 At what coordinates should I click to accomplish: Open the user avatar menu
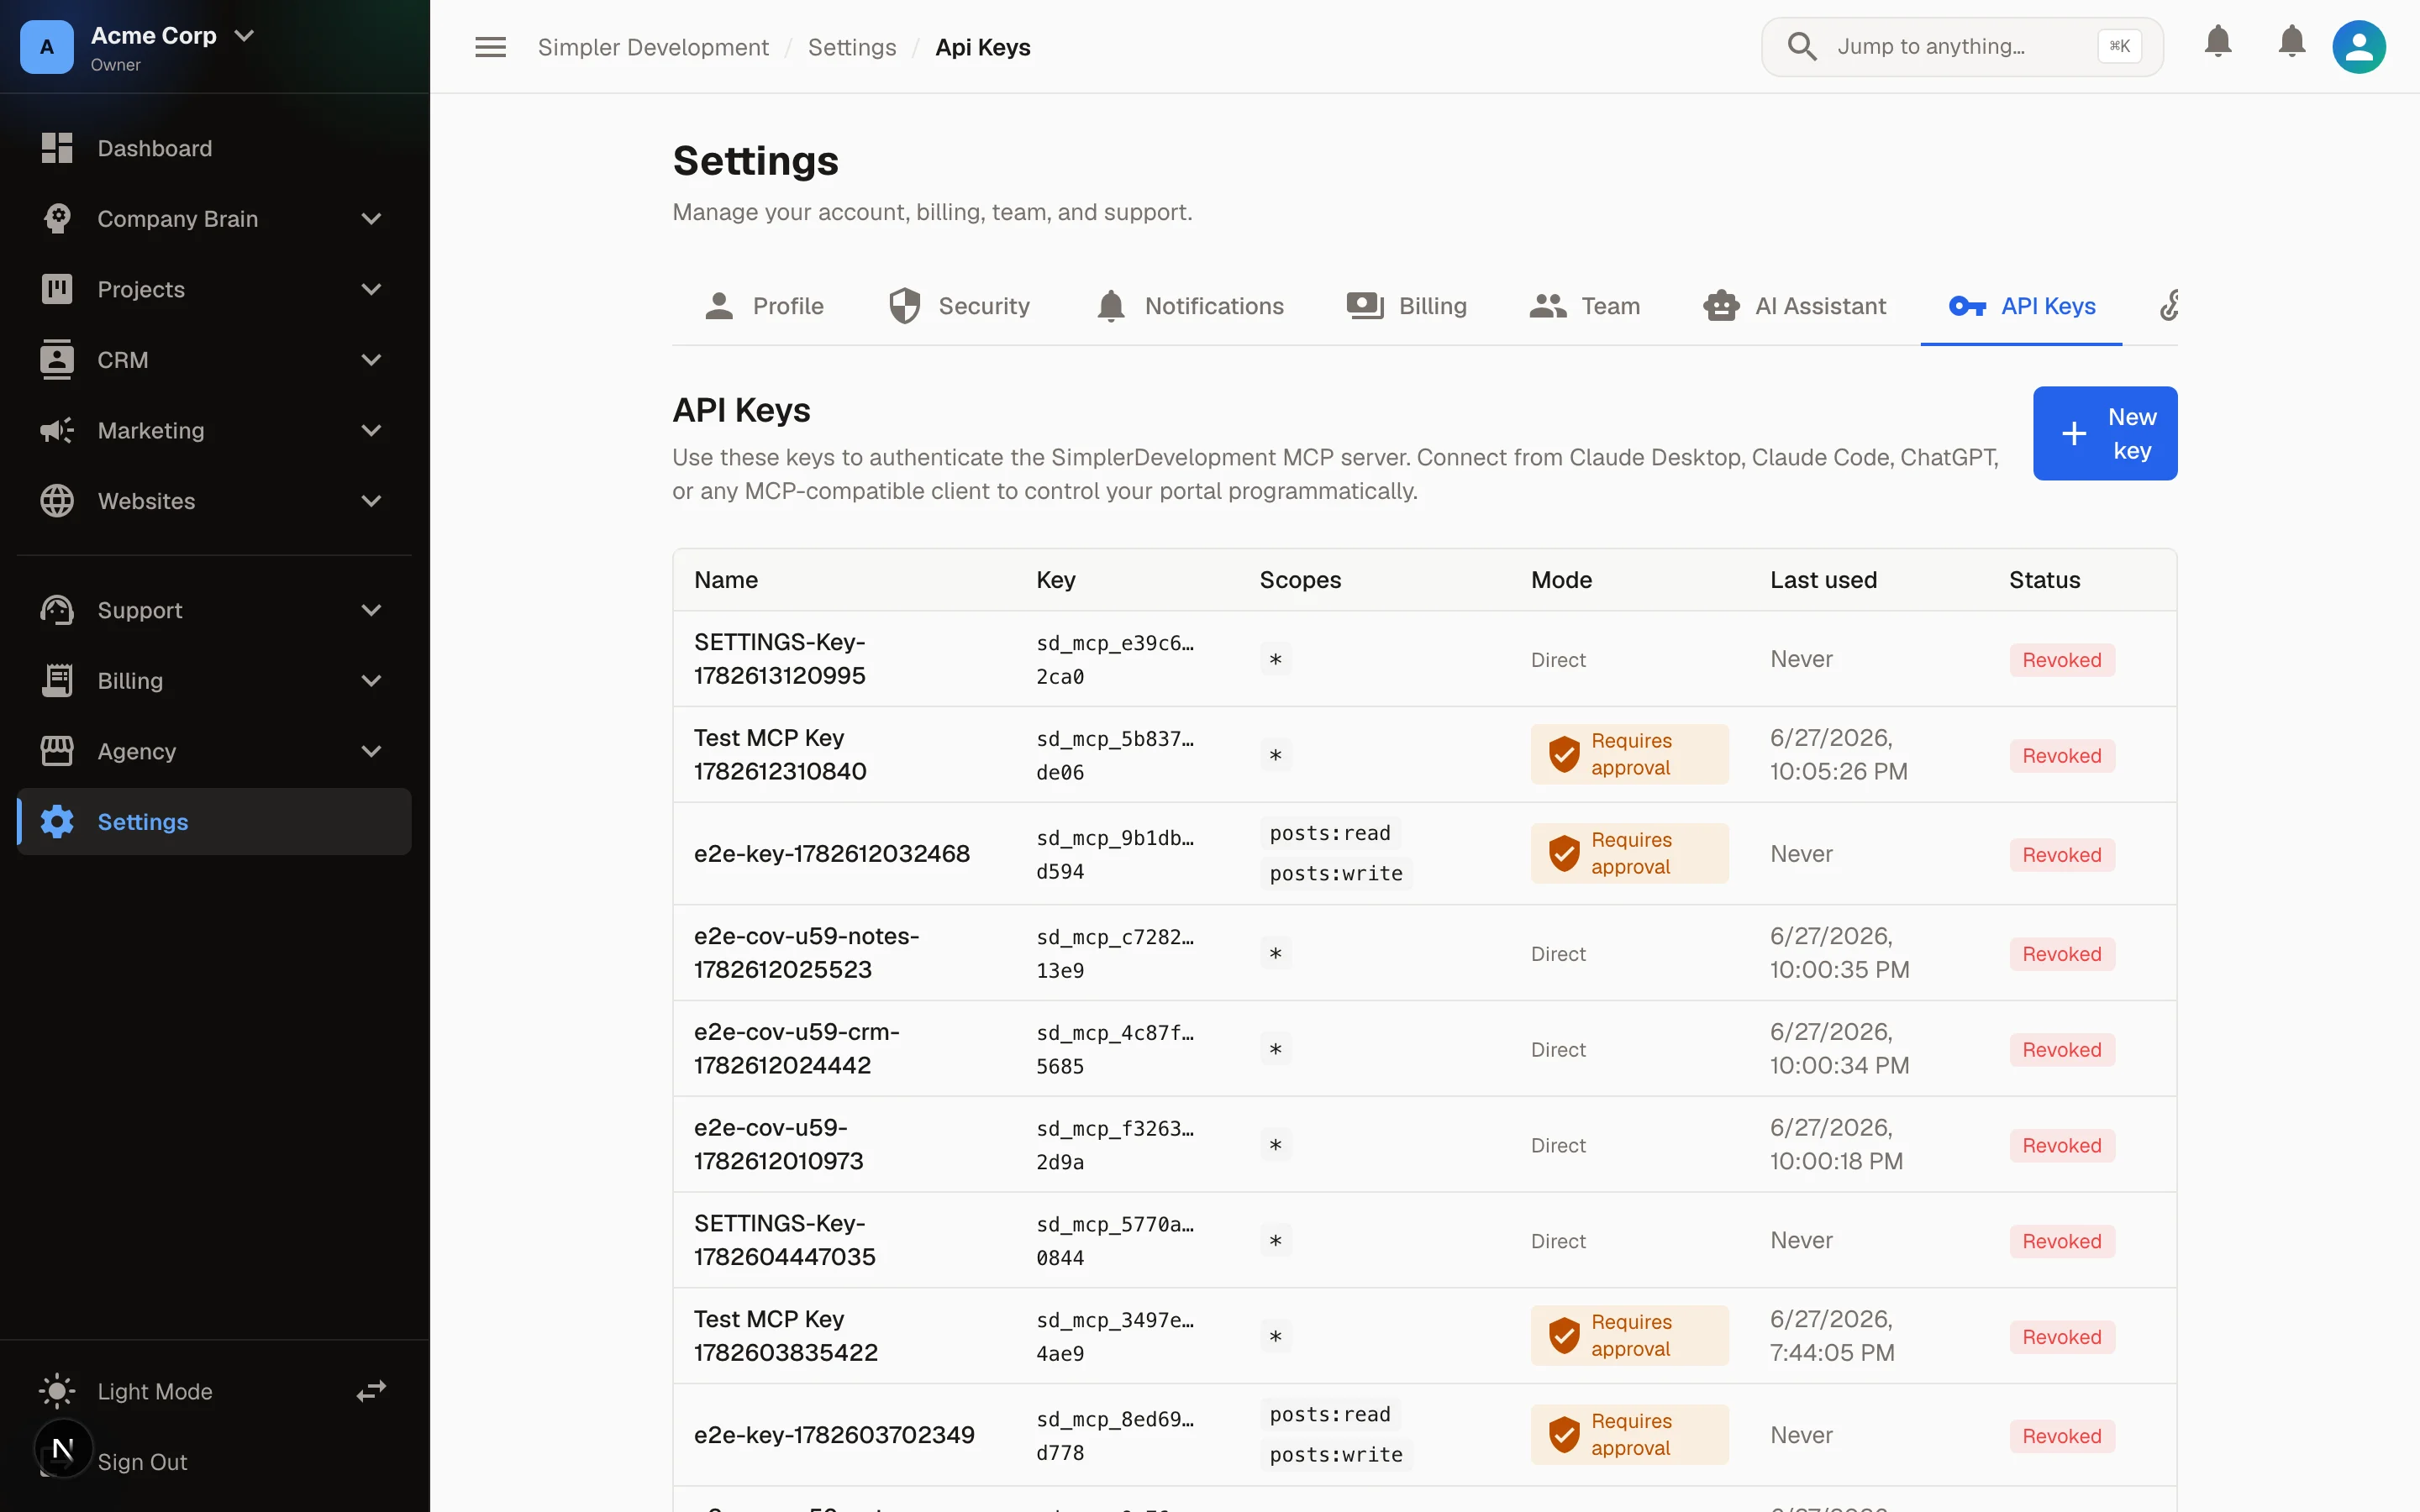[x=2359, y=47]
